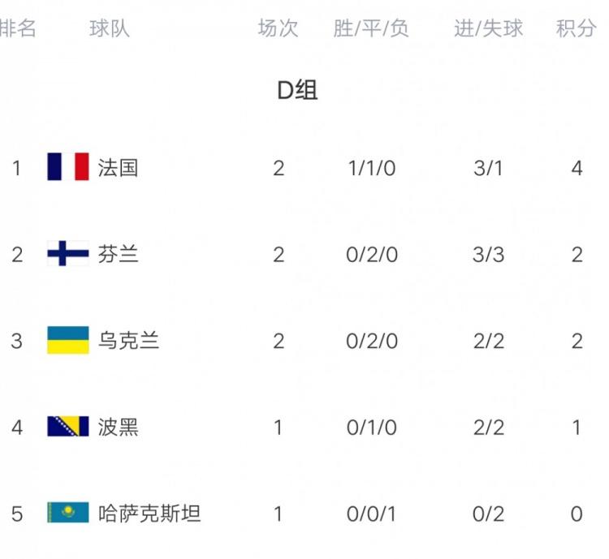Click the 积分 column header
This screenshot has height=559, width=609.
pyautogui.click(x=576, y=29)
